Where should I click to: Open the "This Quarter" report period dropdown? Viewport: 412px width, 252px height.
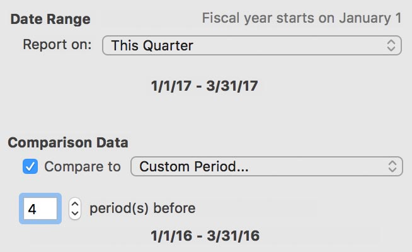point(251,45)
